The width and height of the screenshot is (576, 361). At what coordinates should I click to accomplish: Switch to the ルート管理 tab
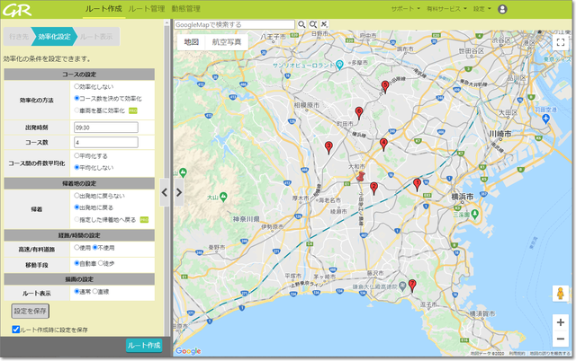point(146,8)
